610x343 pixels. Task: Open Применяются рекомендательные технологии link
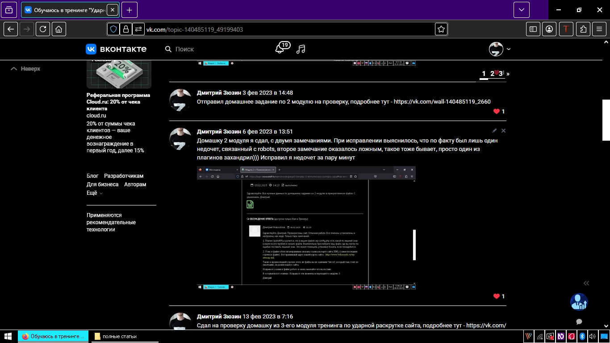click(x=111, y=222)
